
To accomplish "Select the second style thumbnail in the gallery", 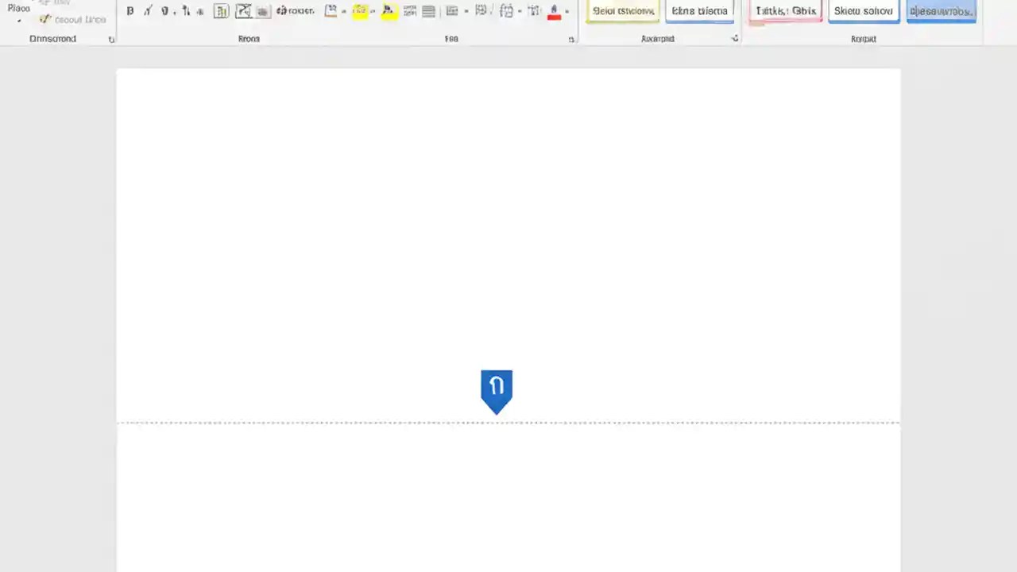I will [x=699, y=10].
